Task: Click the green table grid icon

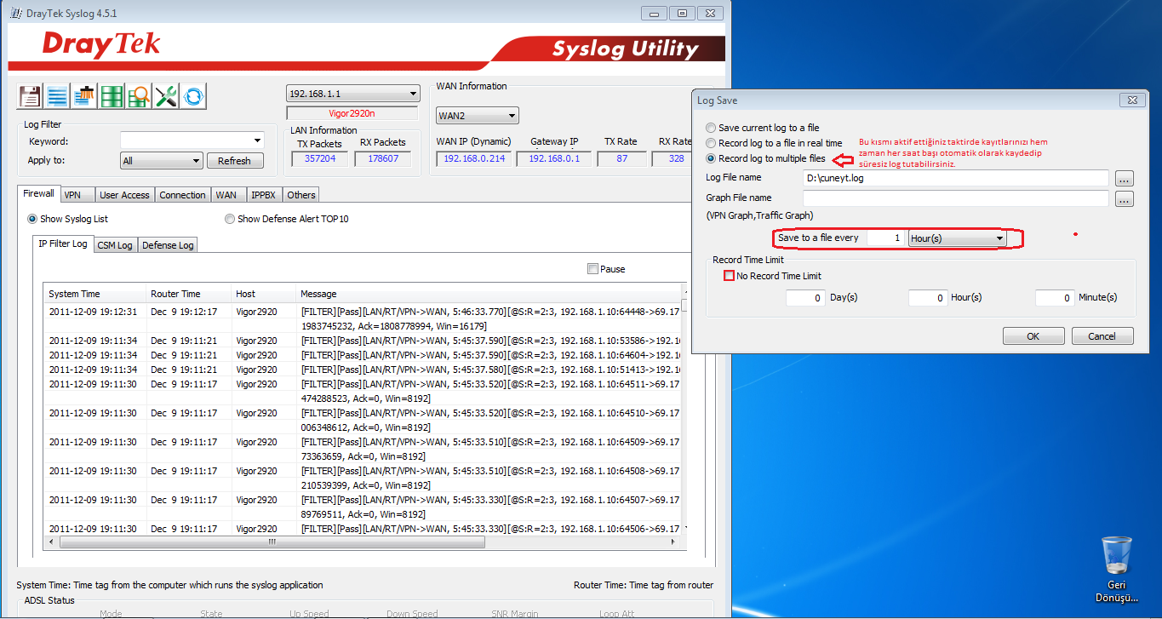Action: pyautogui.click(x=112, y=96)
